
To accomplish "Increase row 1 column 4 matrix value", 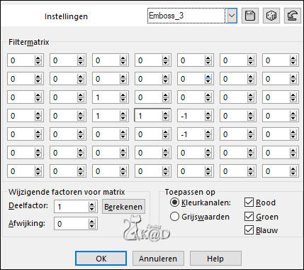I will pyautogui.click(x=166, y=58).
